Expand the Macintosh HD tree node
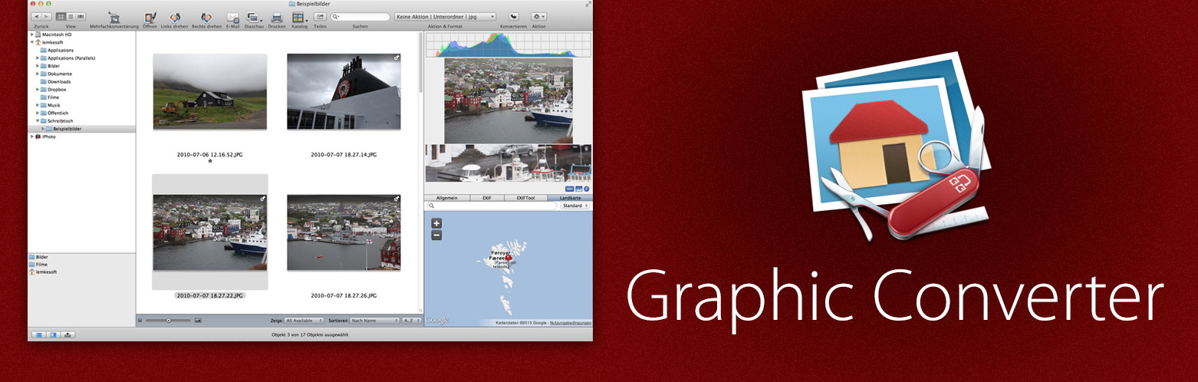 [31, 35]
